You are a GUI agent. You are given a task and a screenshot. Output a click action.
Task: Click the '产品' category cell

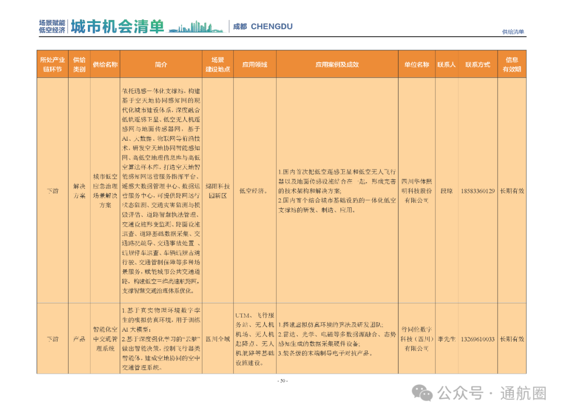pos(80,339)
